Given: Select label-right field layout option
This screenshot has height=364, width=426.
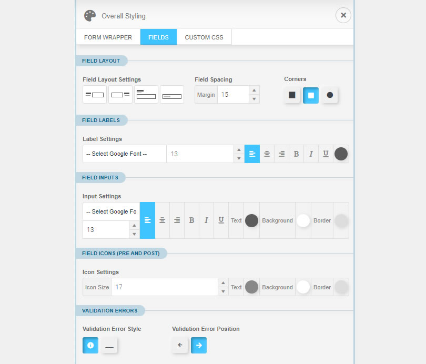Looking at the screenshot, I should (120, 95).
